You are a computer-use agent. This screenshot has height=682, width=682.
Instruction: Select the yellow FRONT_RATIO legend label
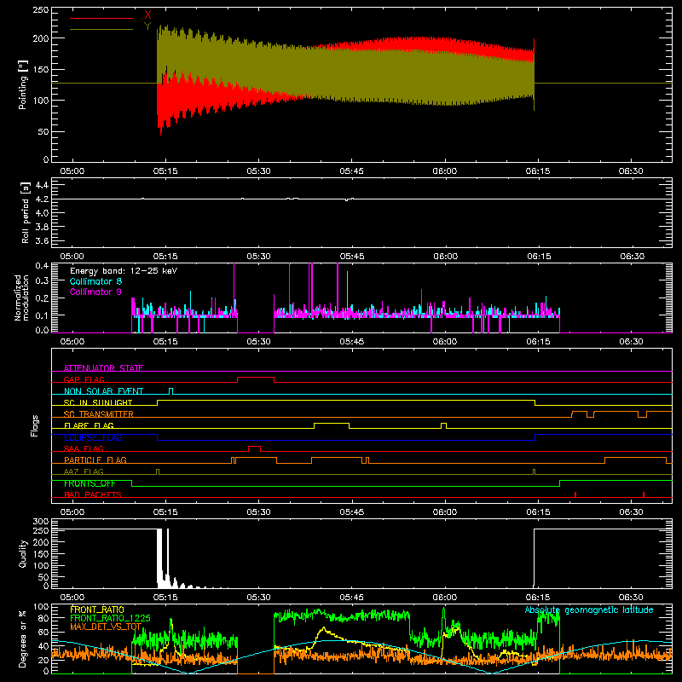coord(97,610)
